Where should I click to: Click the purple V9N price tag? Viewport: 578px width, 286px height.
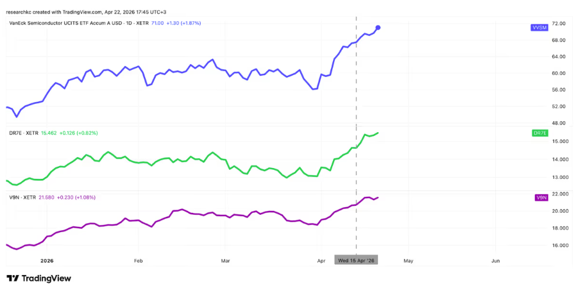541,198
